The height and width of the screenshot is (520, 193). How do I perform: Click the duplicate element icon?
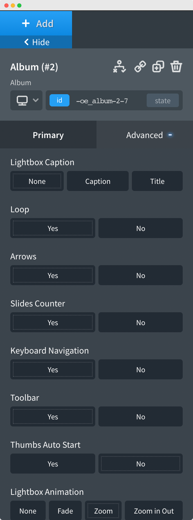tap(158, 67)
